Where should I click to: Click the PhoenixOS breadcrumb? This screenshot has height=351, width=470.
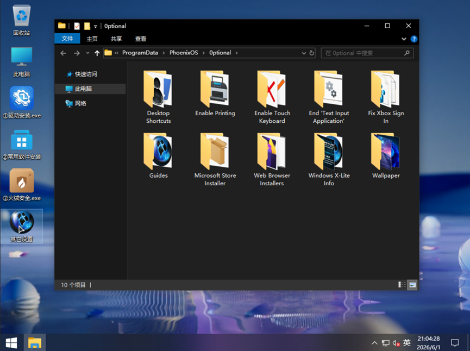(x=184, y=53)
